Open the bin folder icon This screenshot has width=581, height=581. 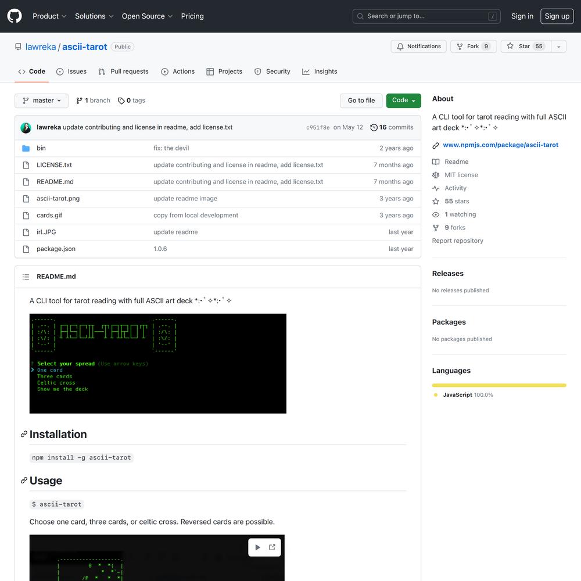point(26,148)
